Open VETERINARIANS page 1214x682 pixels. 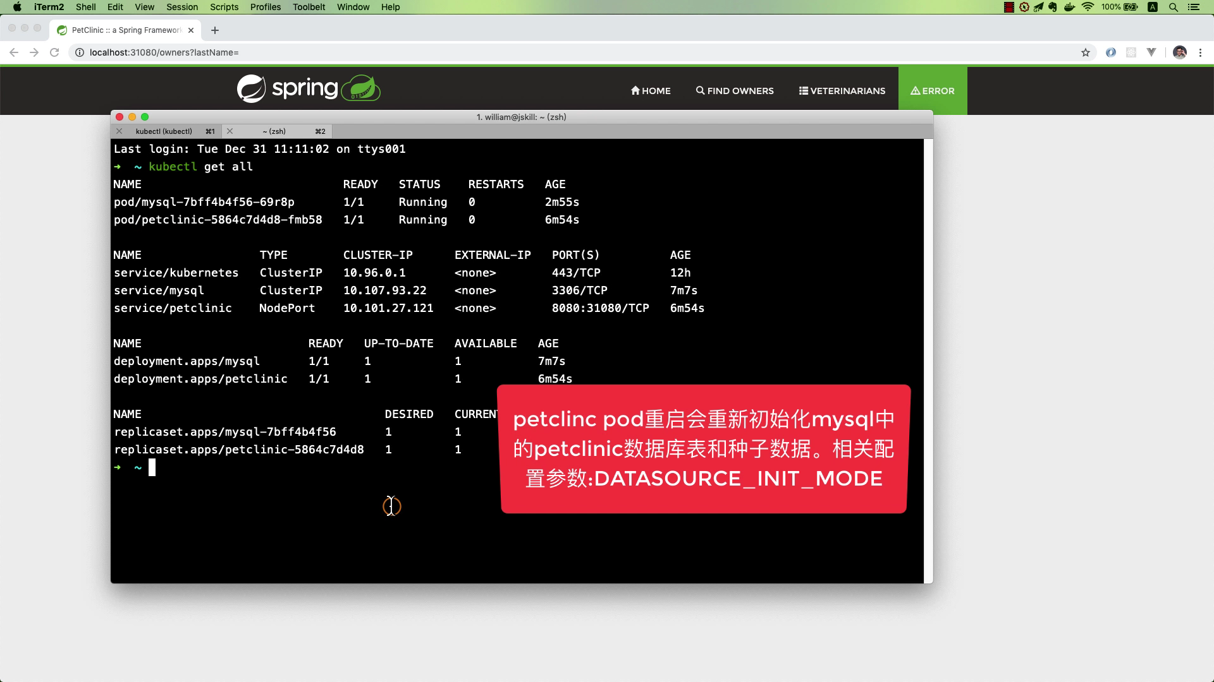tap(842, 90)
